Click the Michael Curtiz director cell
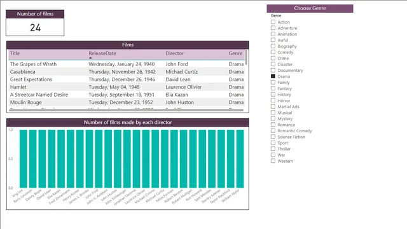407x229 pixels. click(182, 72)
